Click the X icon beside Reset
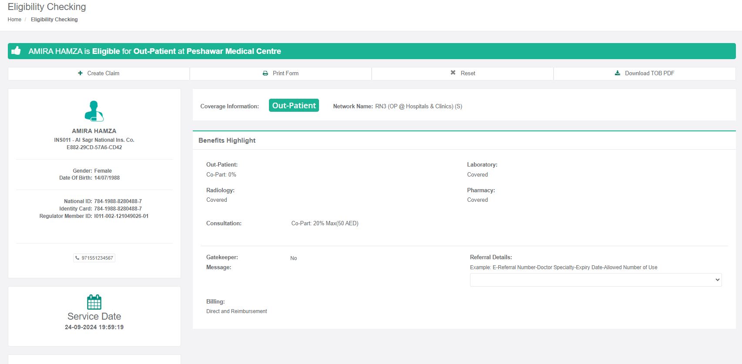Image resolution: width=742 pixels, height=364 pixels. point(453,73)
